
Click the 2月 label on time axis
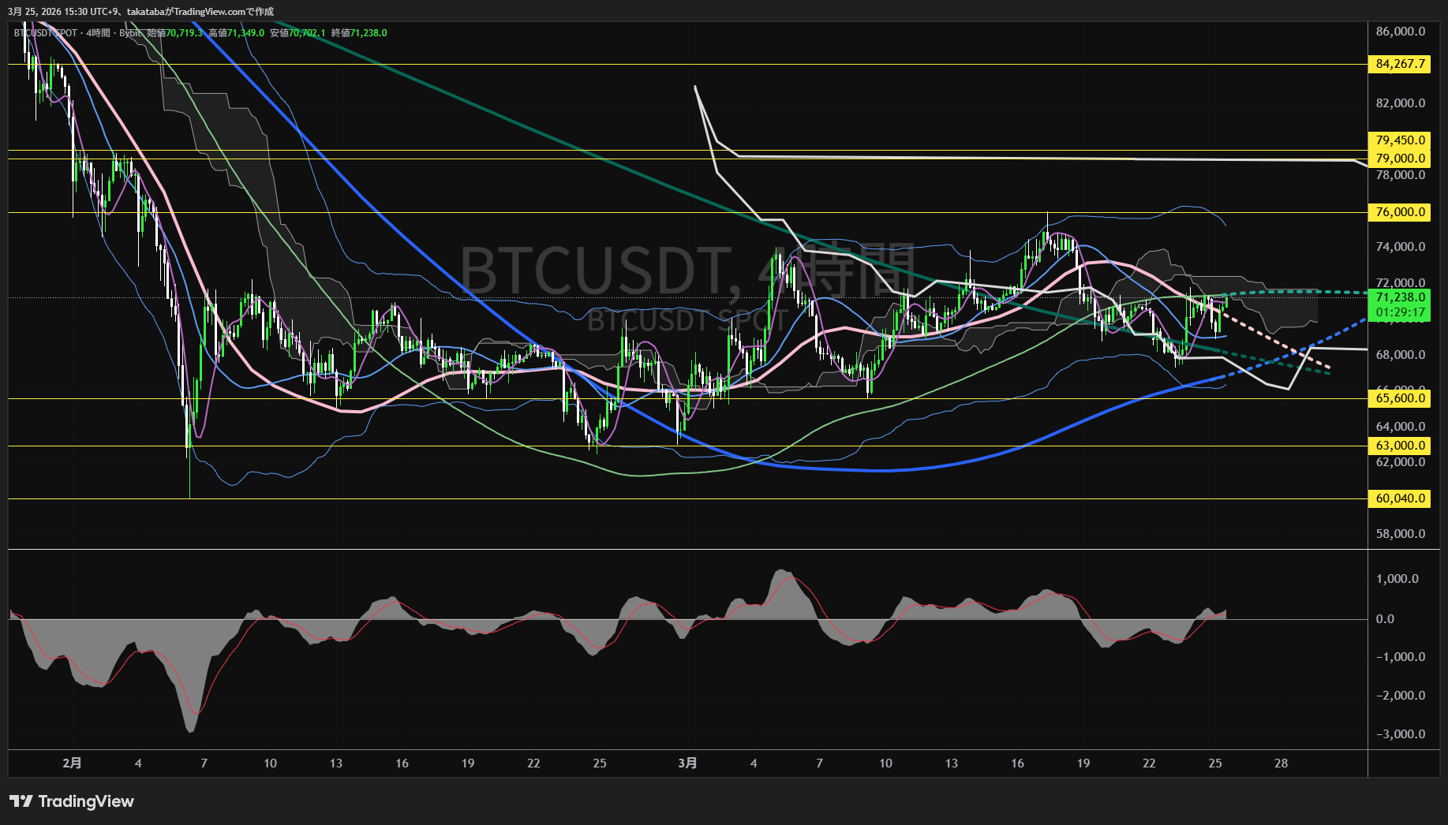(72, 763)
